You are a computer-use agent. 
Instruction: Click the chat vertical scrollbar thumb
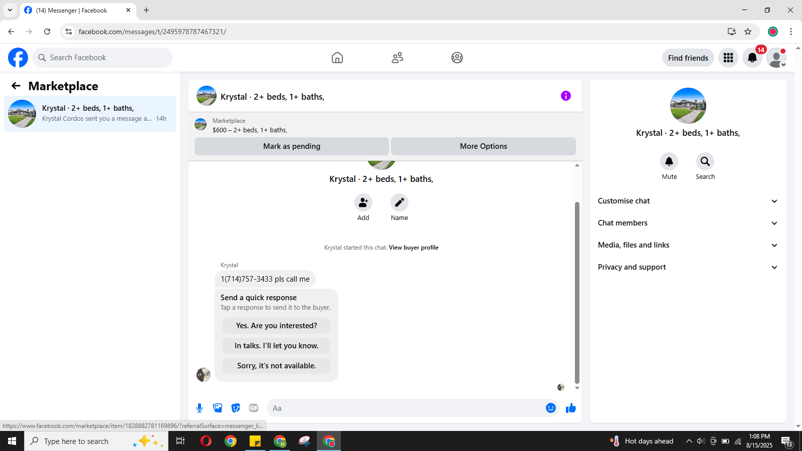pos(577,293)
